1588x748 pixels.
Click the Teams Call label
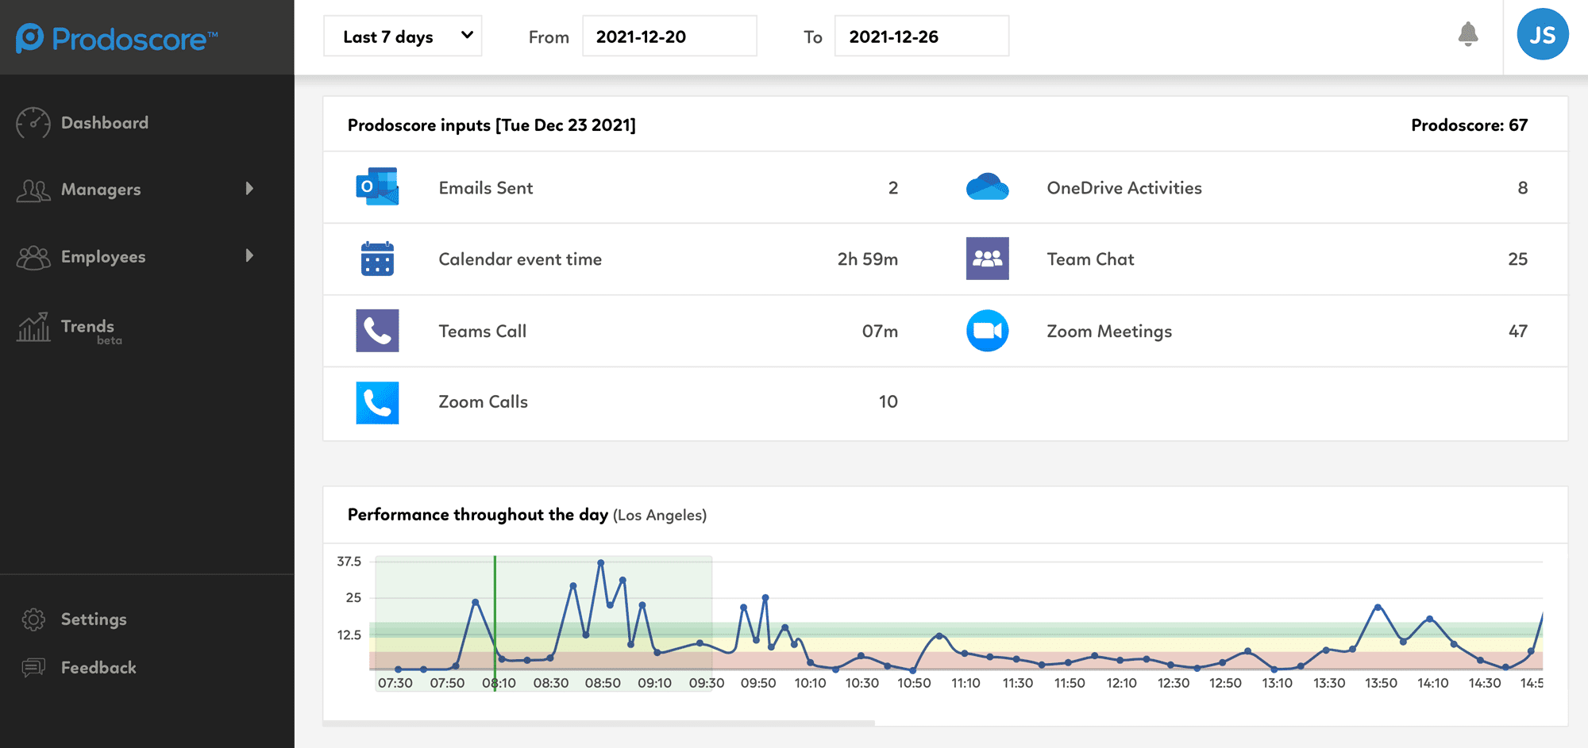coord(483,332)
